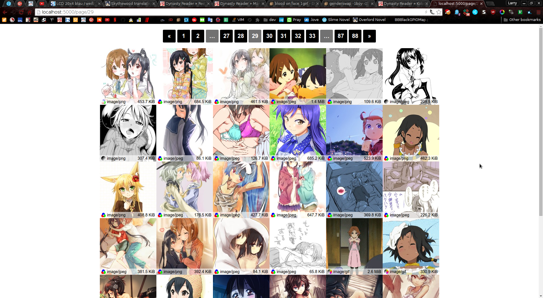This screenshot has height=298, width=543.
Task: Open the dev bookmarks folder
Action: click(x=270, y=20)
